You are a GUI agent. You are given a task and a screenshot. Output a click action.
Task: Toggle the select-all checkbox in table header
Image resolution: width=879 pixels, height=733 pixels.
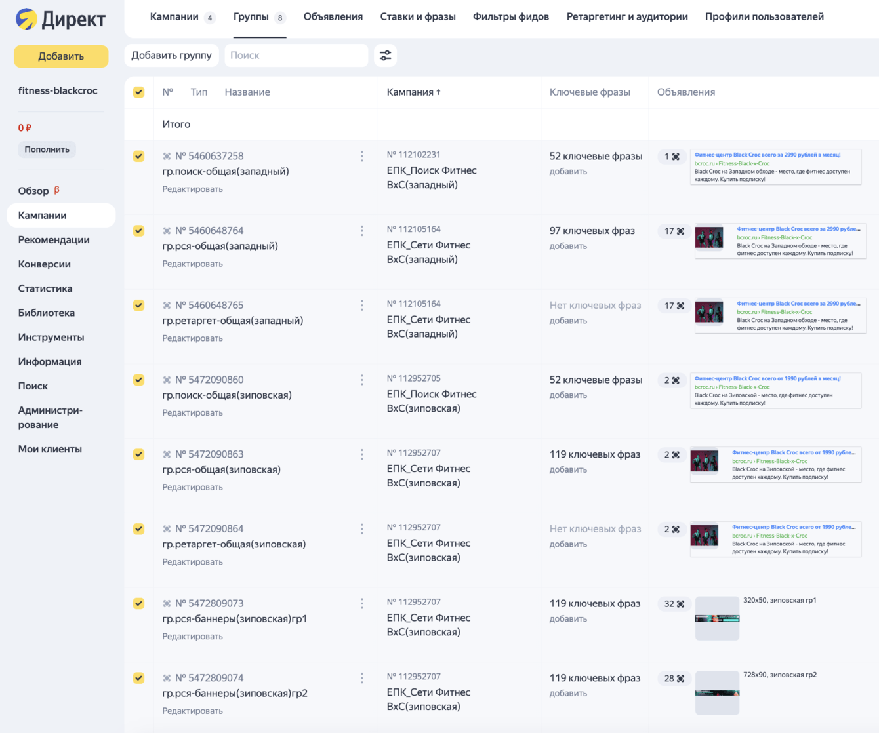(138, 92)
